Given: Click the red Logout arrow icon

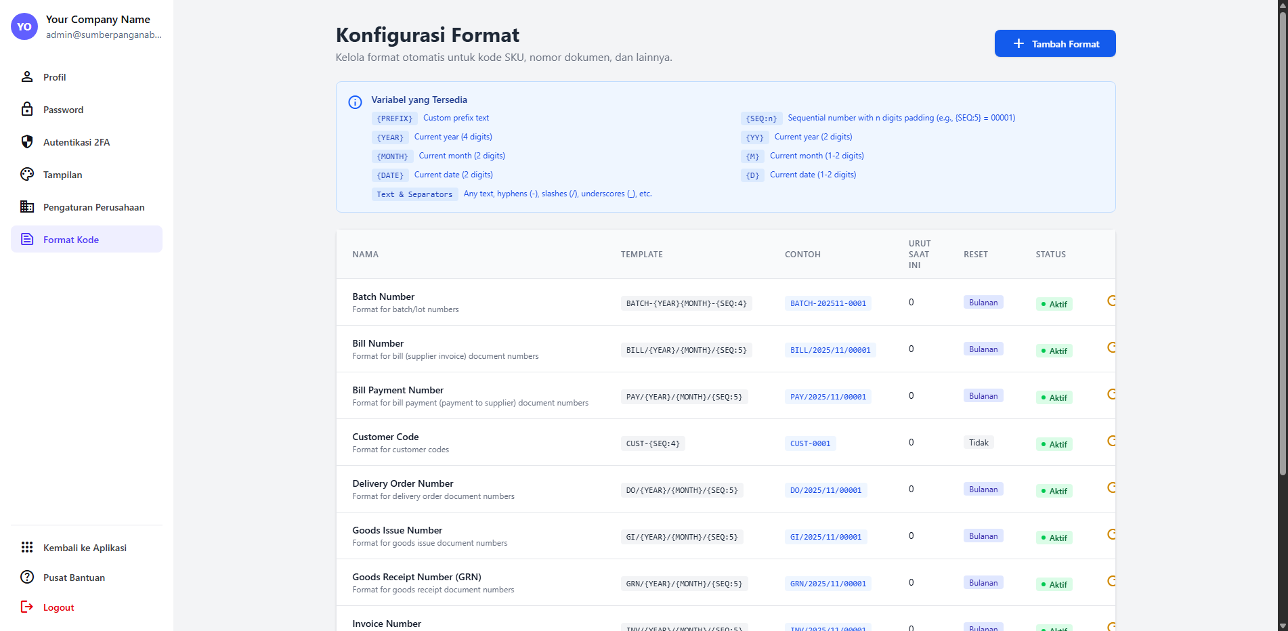Looking at the screenshot, I should [27, 607].
